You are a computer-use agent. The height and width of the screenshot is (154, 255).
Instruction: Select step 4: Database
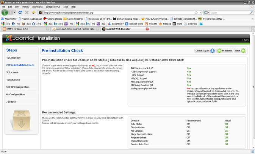pos(13,79)
